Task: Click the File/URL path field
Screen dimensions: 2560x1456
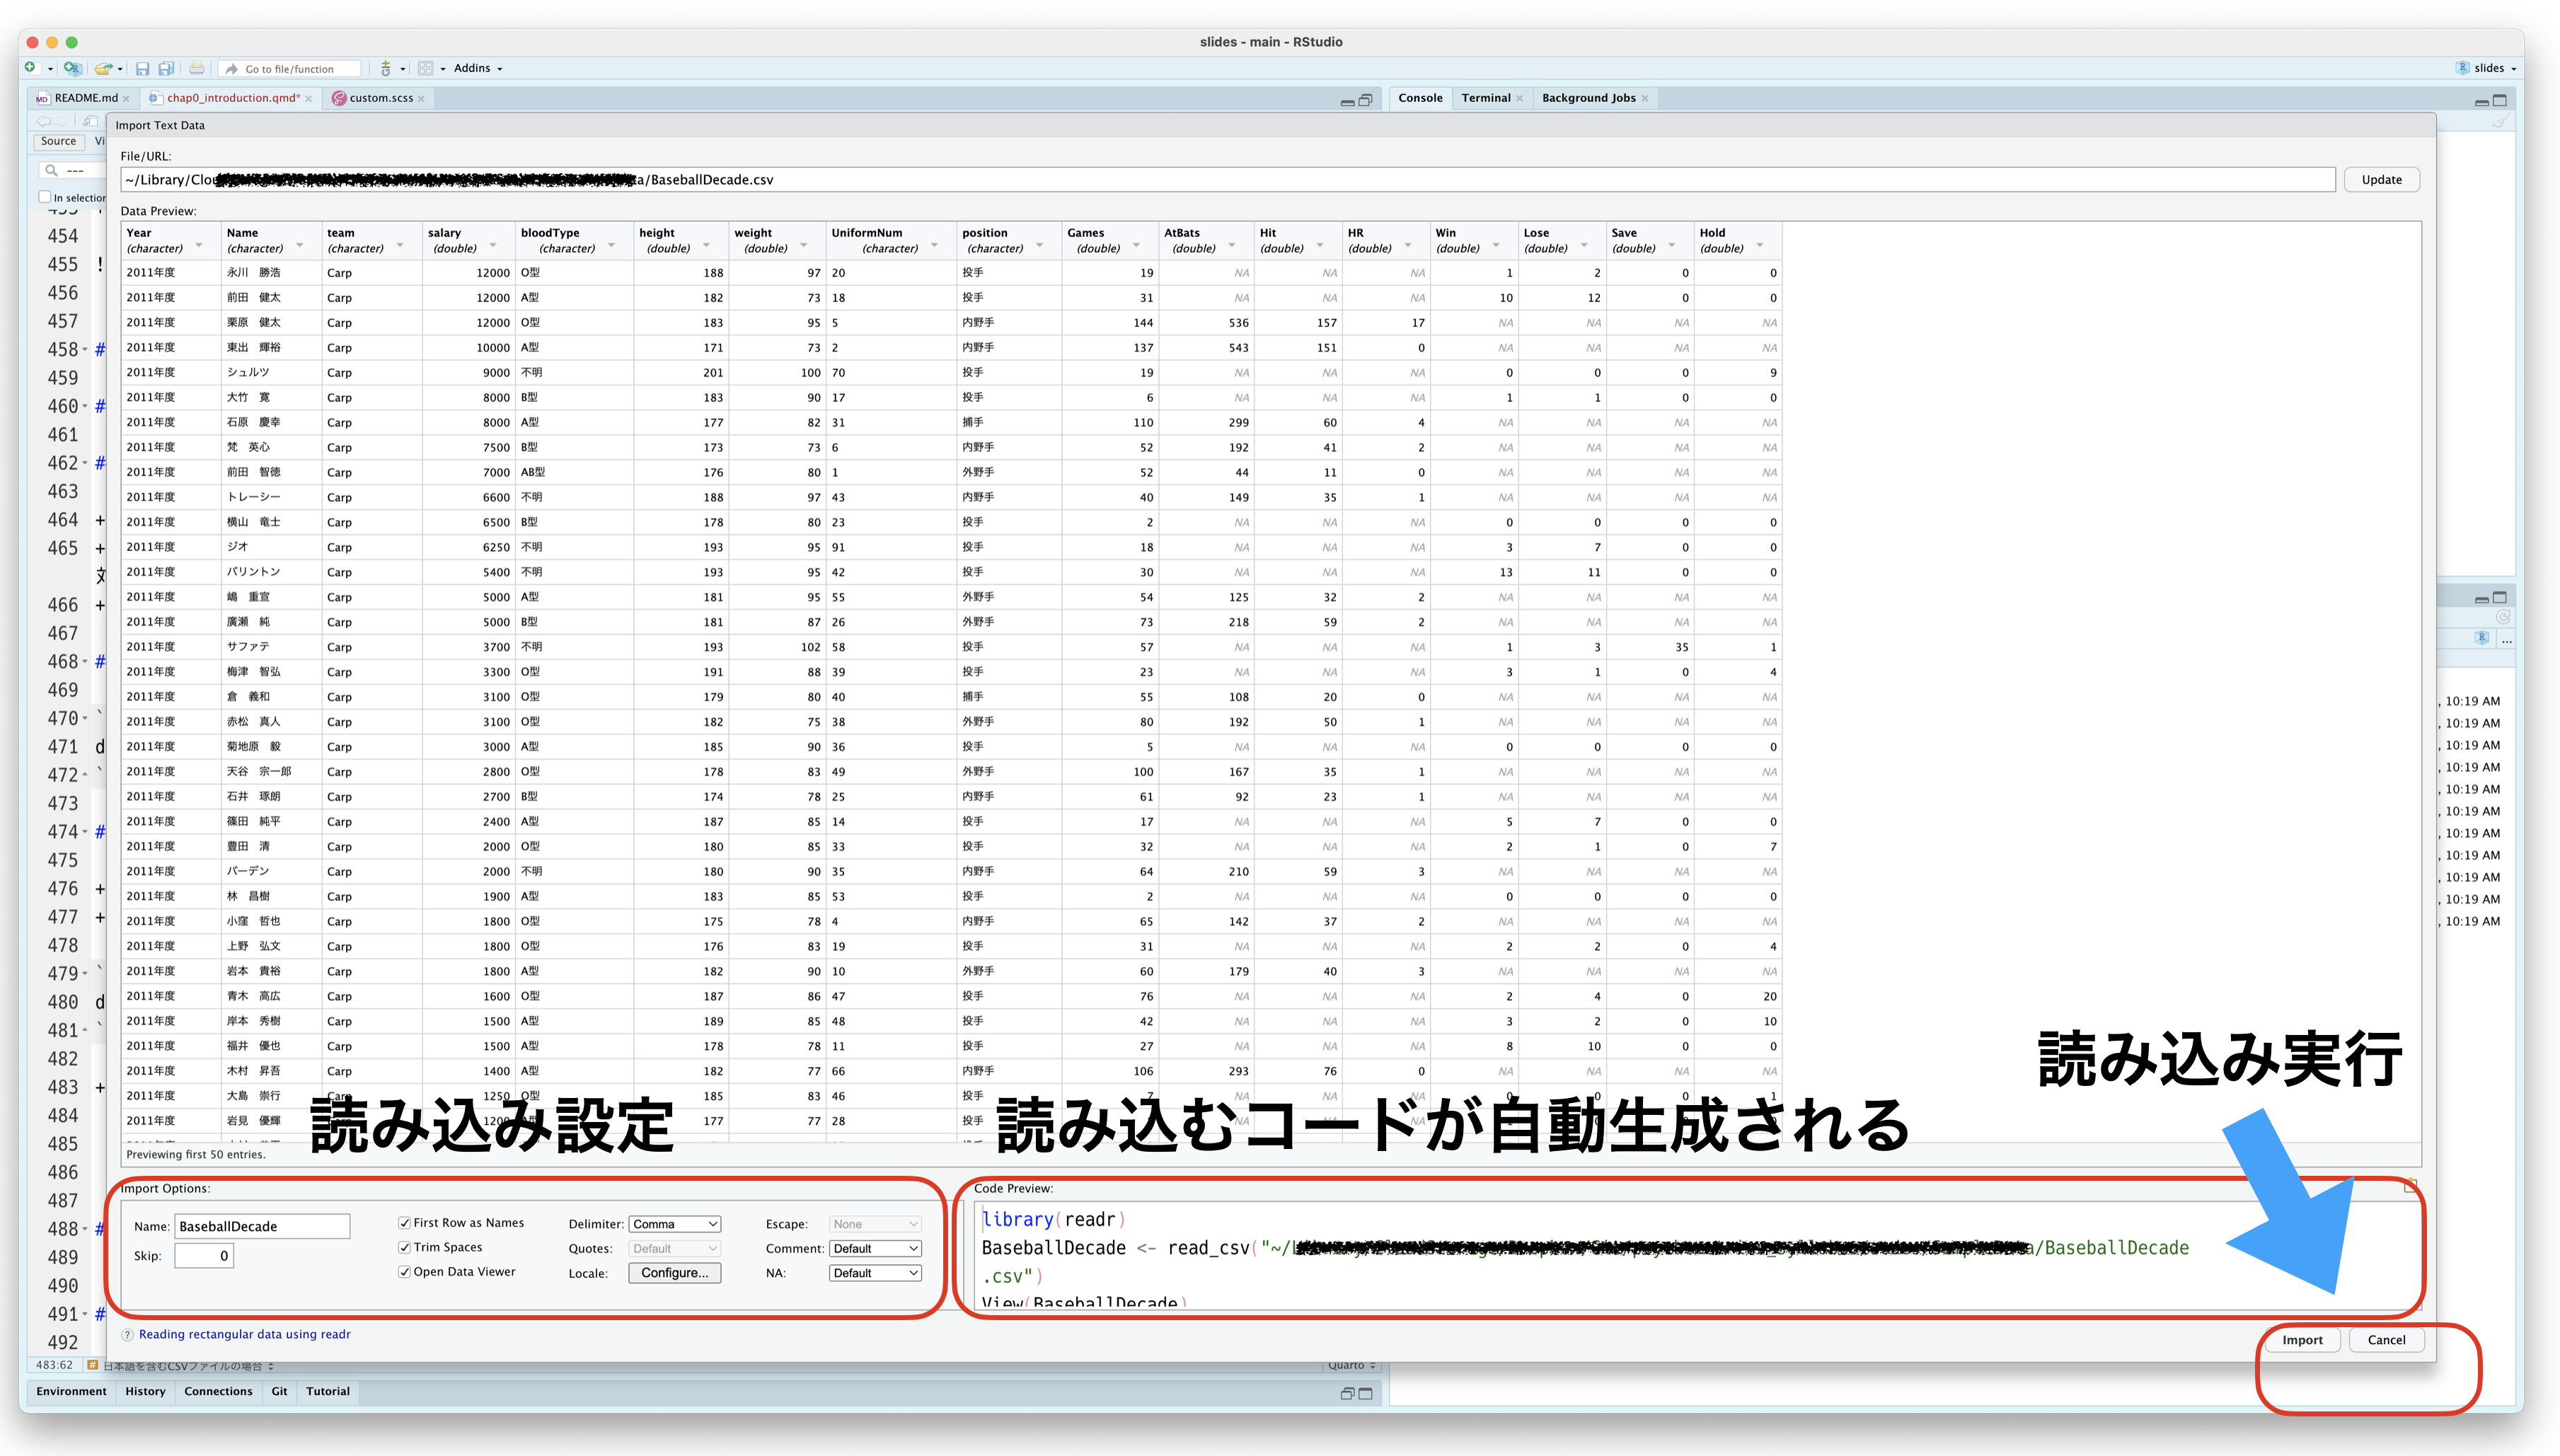Action: coord(1227,180)
